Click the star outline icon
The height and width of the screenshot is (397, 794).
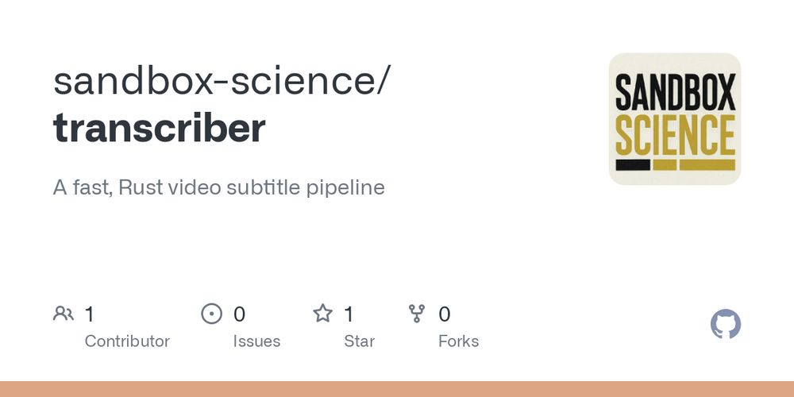[x=322, y=314]
